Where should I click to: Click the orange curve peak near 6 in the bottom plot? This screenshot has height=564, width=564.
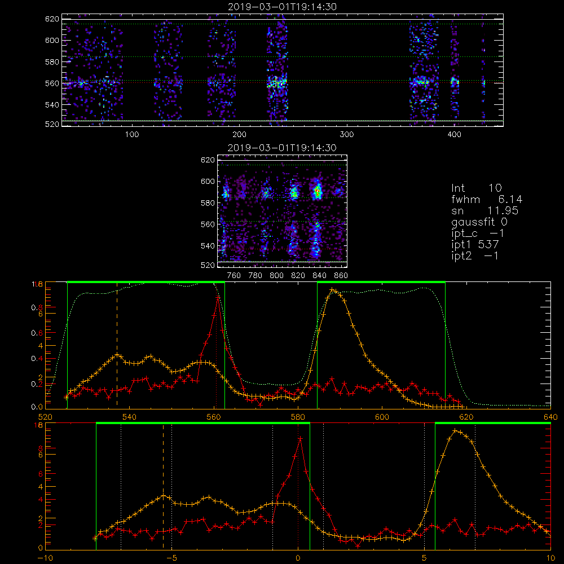pos(455,430)
